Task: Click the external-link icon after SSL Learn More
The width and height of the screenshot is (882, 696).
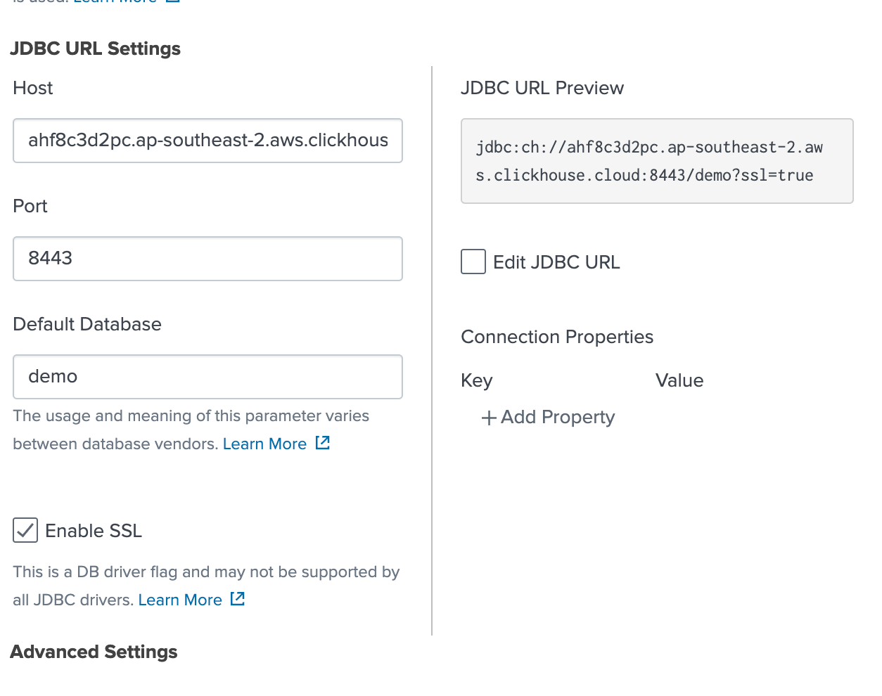Action: [238, 598]
